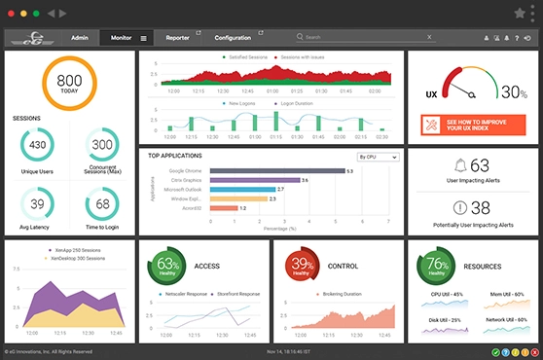
Task: Toggle XenDesktop 300 Sessions legend entry
Action: 75,258
